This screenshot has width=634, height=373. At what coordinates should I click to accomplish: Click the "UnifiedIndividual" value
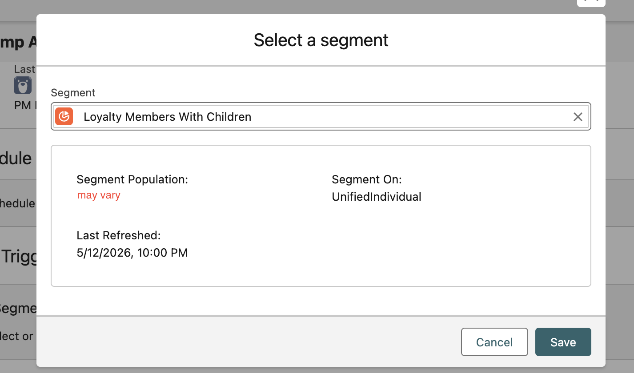click(x=377, y=197)
